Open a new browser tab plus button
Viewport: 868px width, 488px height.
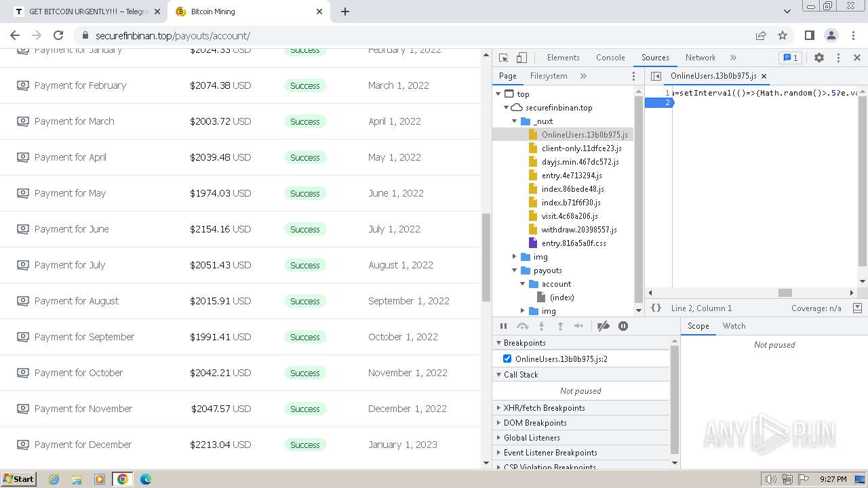point(344,12)
